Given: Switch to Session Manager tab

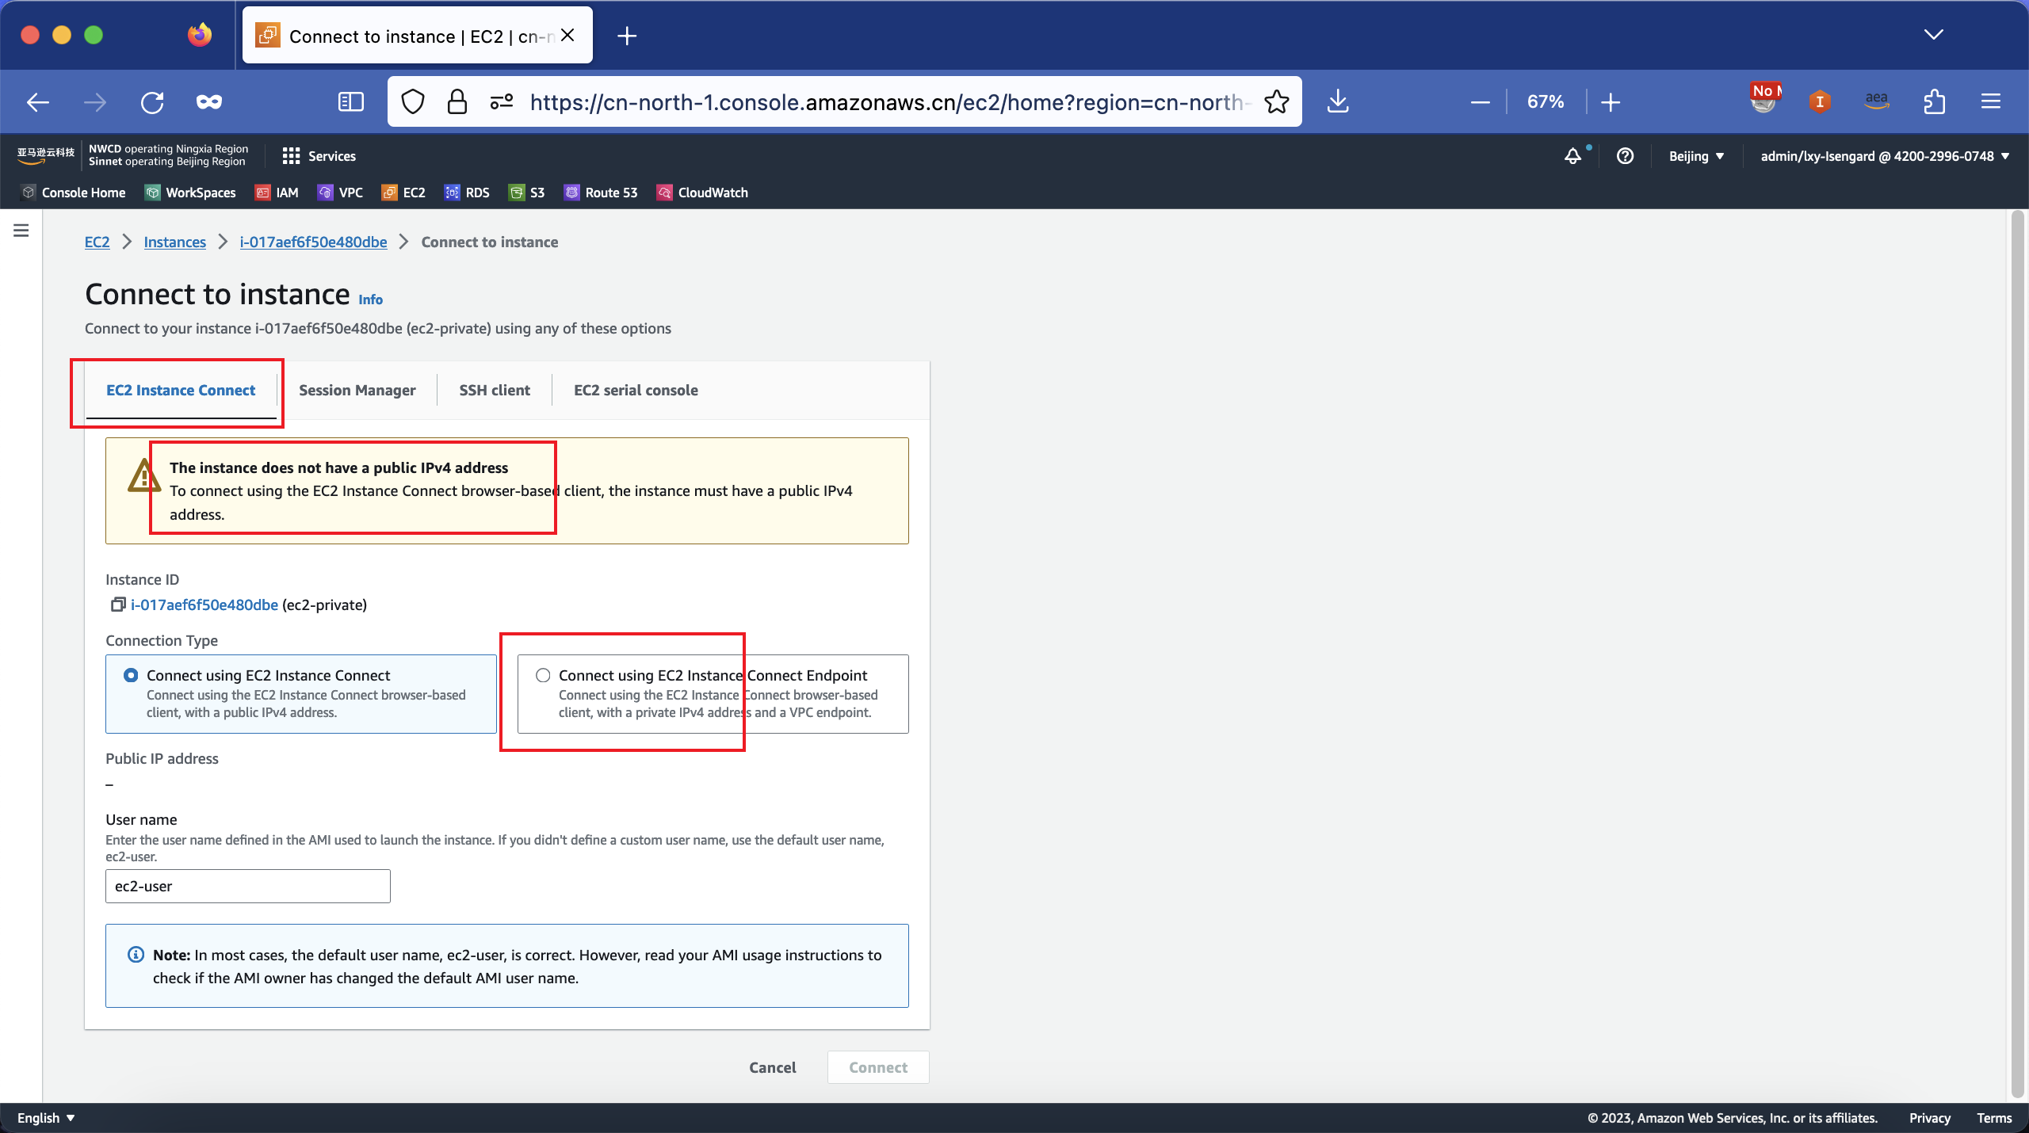Looking at the screenshot, I should click(x=355, y=390).
